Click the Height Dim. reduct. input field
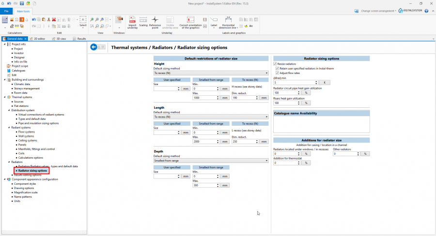Image resolution: width=436 pixels, height=236 pixels. click(245, 98)
